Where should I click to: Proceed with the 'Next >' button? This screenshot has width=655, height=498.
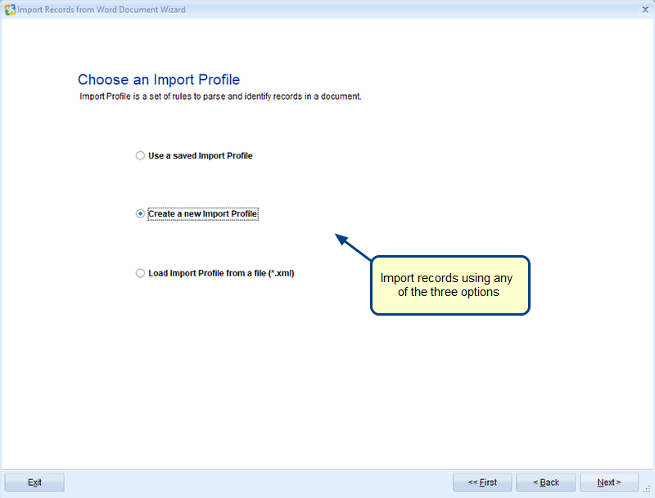608,482
